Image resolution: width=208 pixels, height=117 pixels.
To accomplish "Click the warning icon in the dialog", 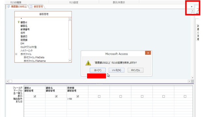I will pyautogui.click(x=88, y=63).
